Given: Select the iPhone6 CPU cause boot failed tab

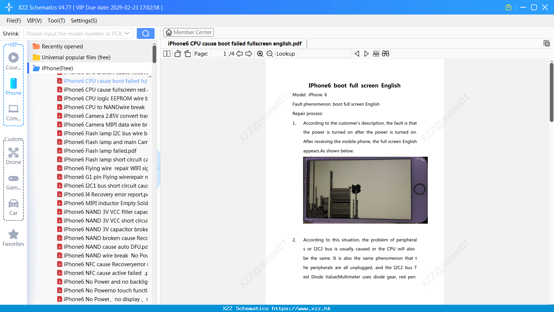Looking at the screenshot, I should click(x=235, y=44).
